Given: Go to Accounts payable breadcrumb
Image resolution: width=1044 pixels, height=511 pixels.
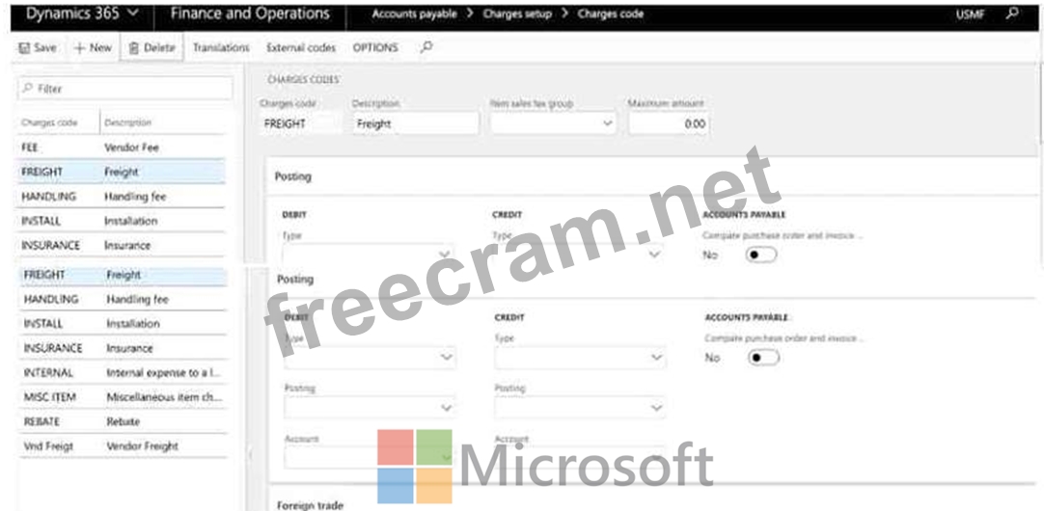Looking at the screenshot, I should (414, 14).
